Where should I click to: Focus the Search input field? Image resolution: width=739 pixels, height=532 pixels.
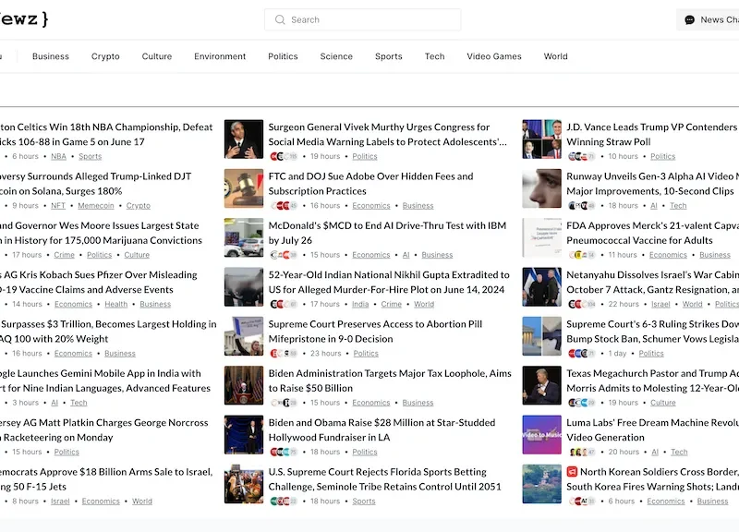coord(362,19)
